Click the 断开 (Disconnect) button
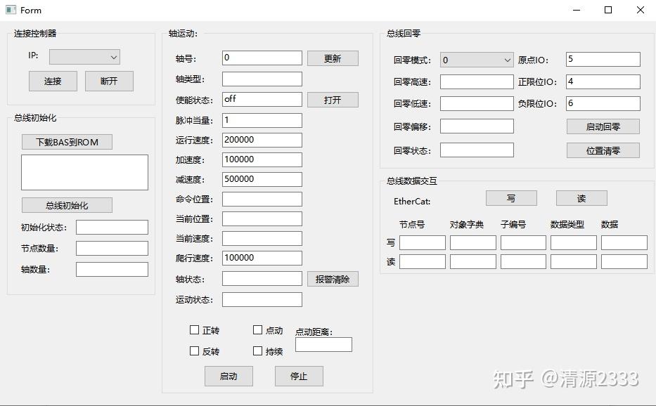This screenshot has width=656, height=406. point(109,81)
